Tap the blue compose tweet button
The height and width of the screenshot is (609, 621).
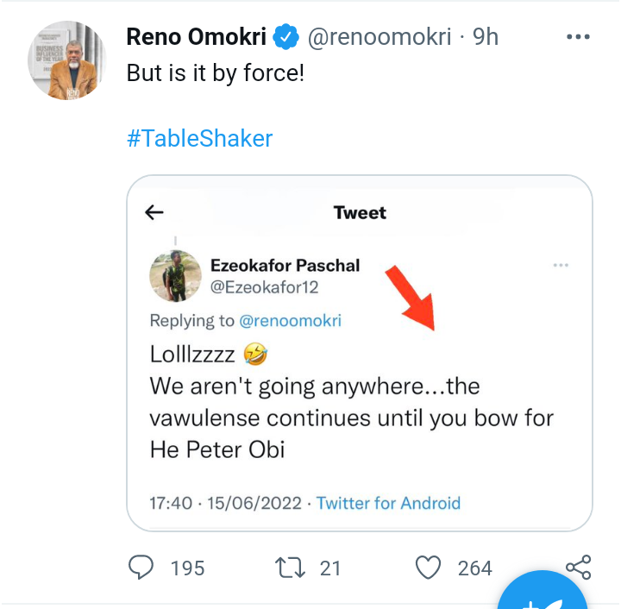[543, 597]
